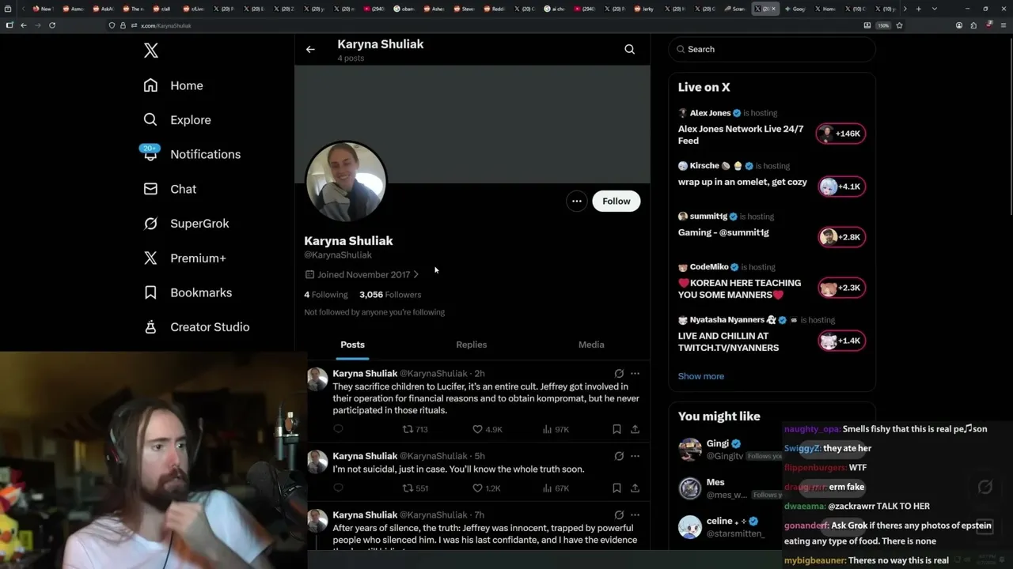Click Show more under Live on X
This screenshot has width=1013, height=569.
click(701, 376)
